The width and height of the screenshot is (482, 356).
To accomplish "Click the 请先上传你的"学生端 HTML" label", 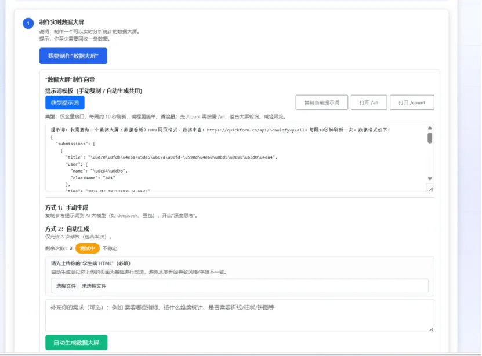I will [x=90, y=263].
